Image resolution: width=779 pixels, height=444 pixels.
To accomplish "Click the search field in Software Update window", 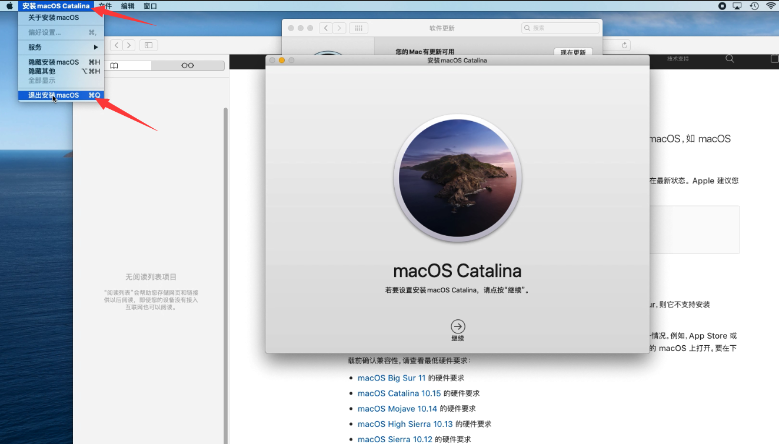I will (560, 28).
